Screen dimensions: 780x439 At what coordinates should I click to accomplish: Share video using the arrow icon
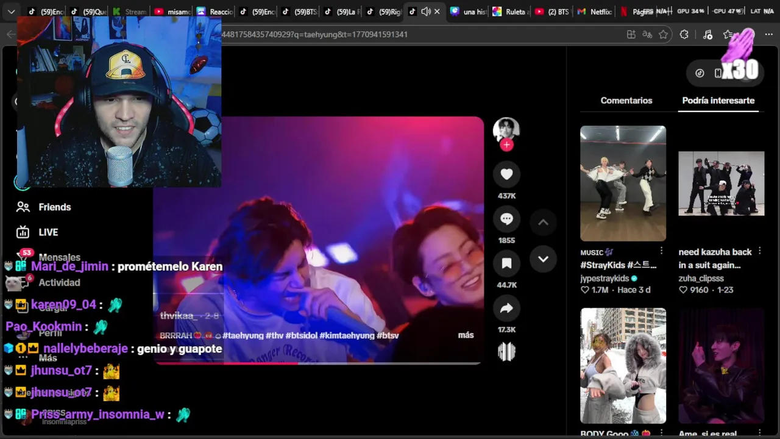pyautogui.click(x=506, y=309)
